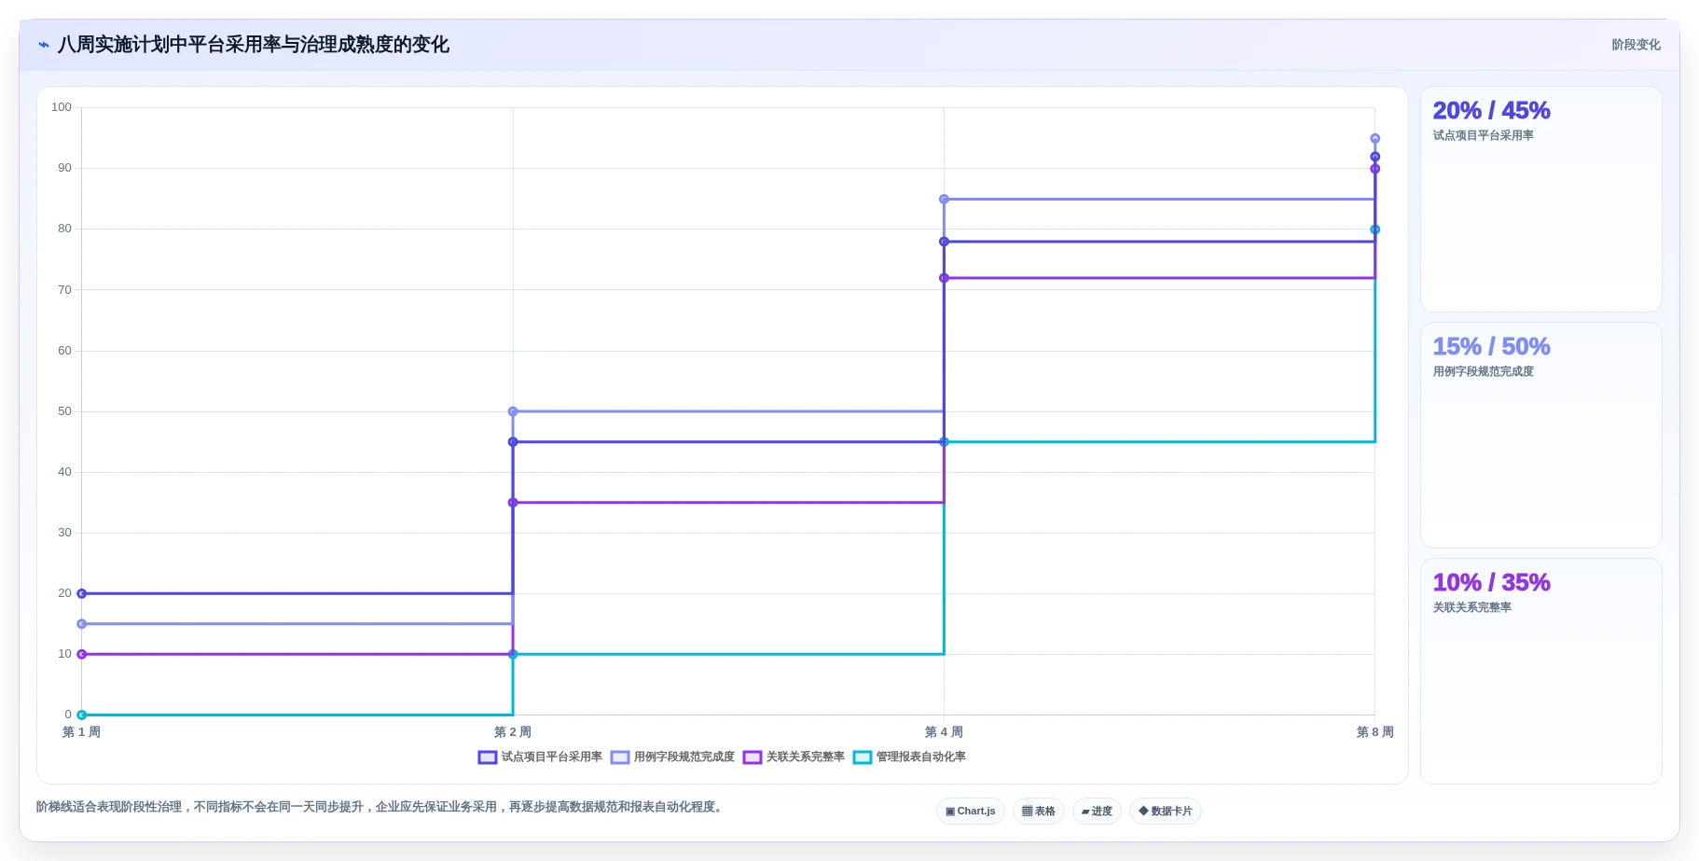Image resolution: width=1699 pixels, height=861 pixels.
Task: Open the 15% / 50% 用例字段规范完成度 card
Action: click(1541, 436)
